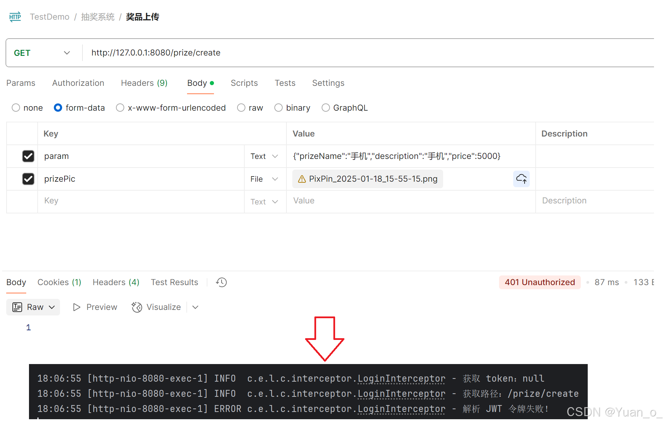Click the HTTP request type icon

(x=15, y=17)
